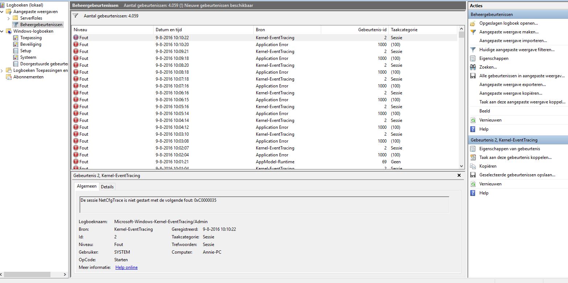Open the Beeld submenu in the Acties pane

tap(485, 111)
